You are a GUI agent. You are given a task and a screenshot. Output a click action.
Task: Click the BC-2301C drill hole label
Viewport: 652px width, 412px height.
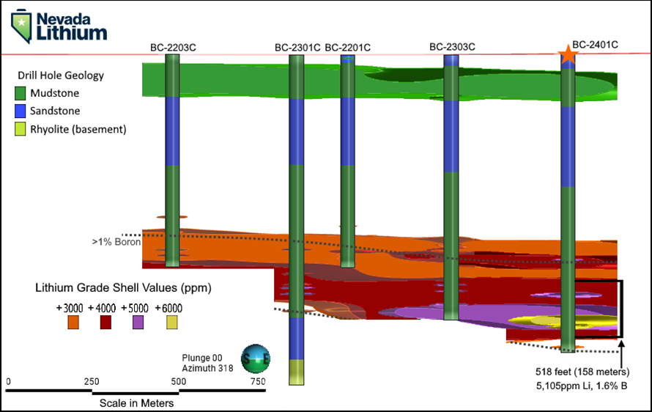coord(297,48)
